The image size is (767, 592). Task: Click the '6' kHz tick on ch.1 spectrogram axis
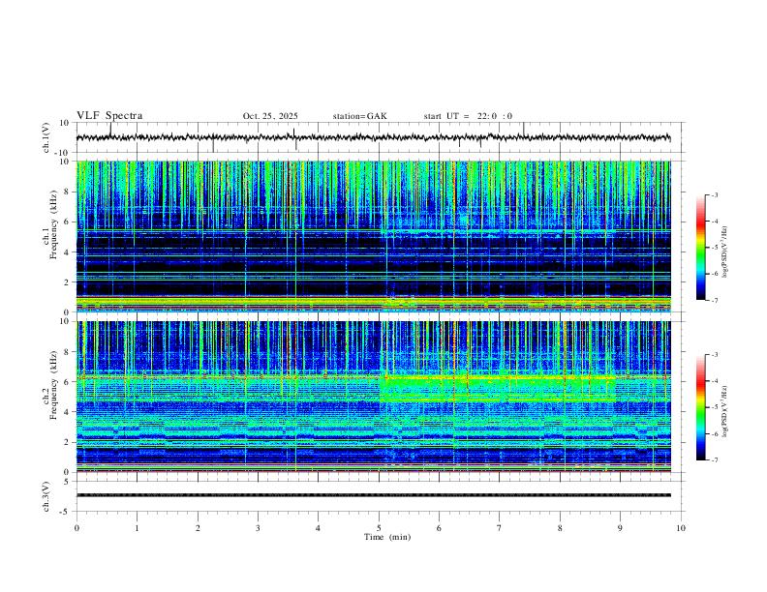click(x=69, y=222)
